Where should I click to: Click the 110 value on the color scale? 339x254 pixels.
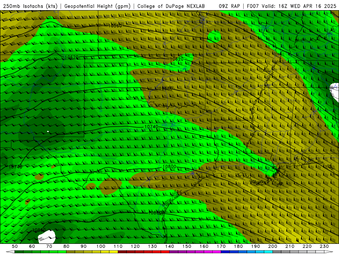(118, 246)
